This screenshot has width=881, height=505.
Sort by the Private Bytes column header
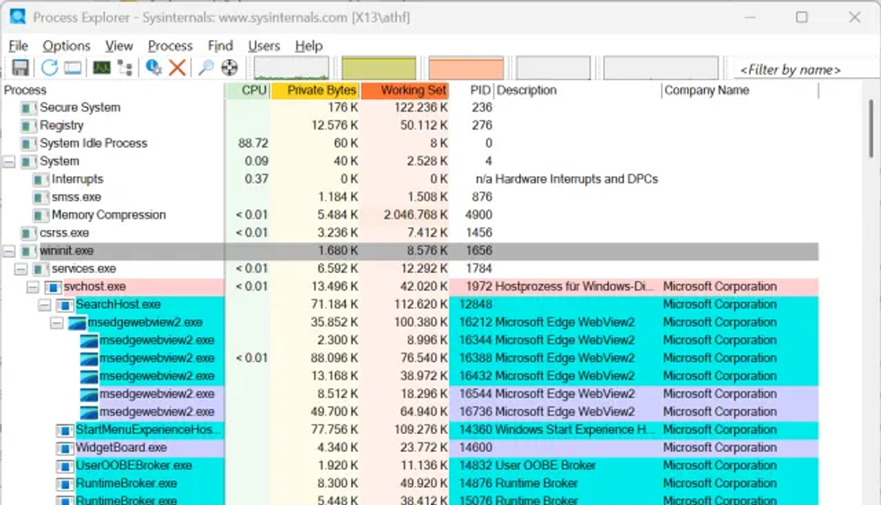[315, 90]
